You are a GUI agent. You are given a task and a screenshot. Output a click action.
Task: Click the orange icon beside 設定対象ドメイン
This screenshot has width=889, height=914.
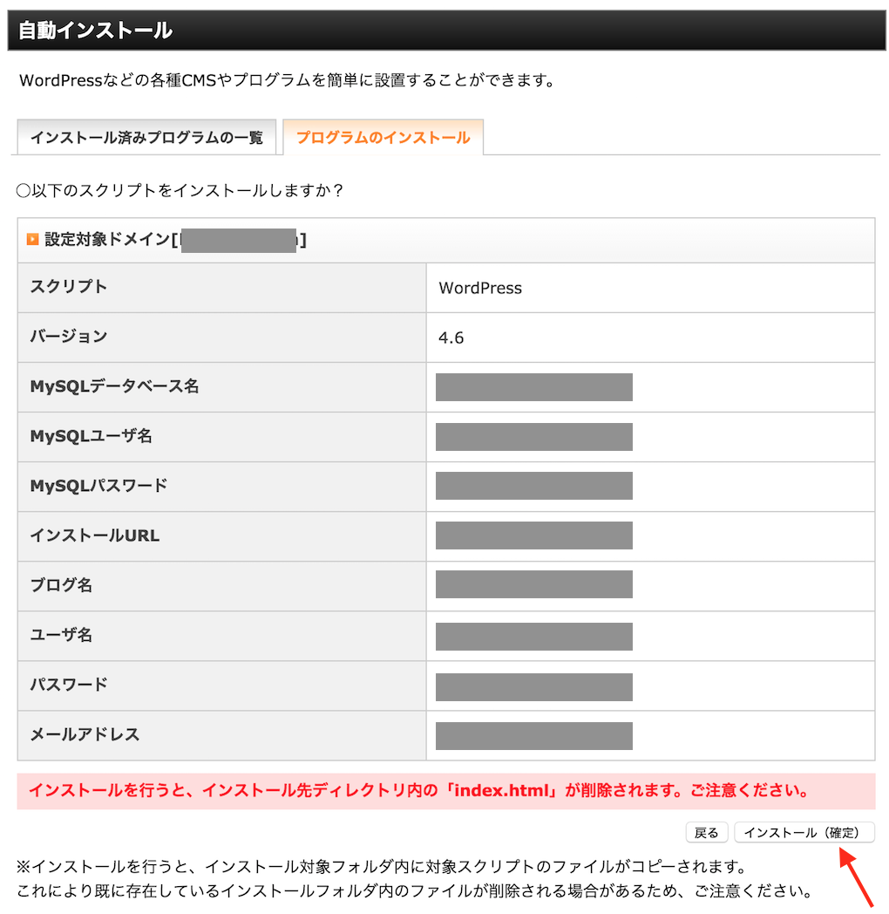point(32,239)
